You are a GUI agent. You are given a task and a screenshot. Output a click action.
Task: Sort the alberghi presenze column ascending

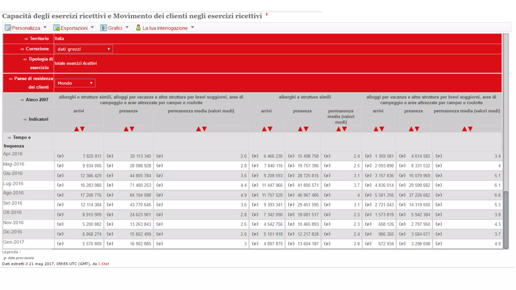point(300,129)
